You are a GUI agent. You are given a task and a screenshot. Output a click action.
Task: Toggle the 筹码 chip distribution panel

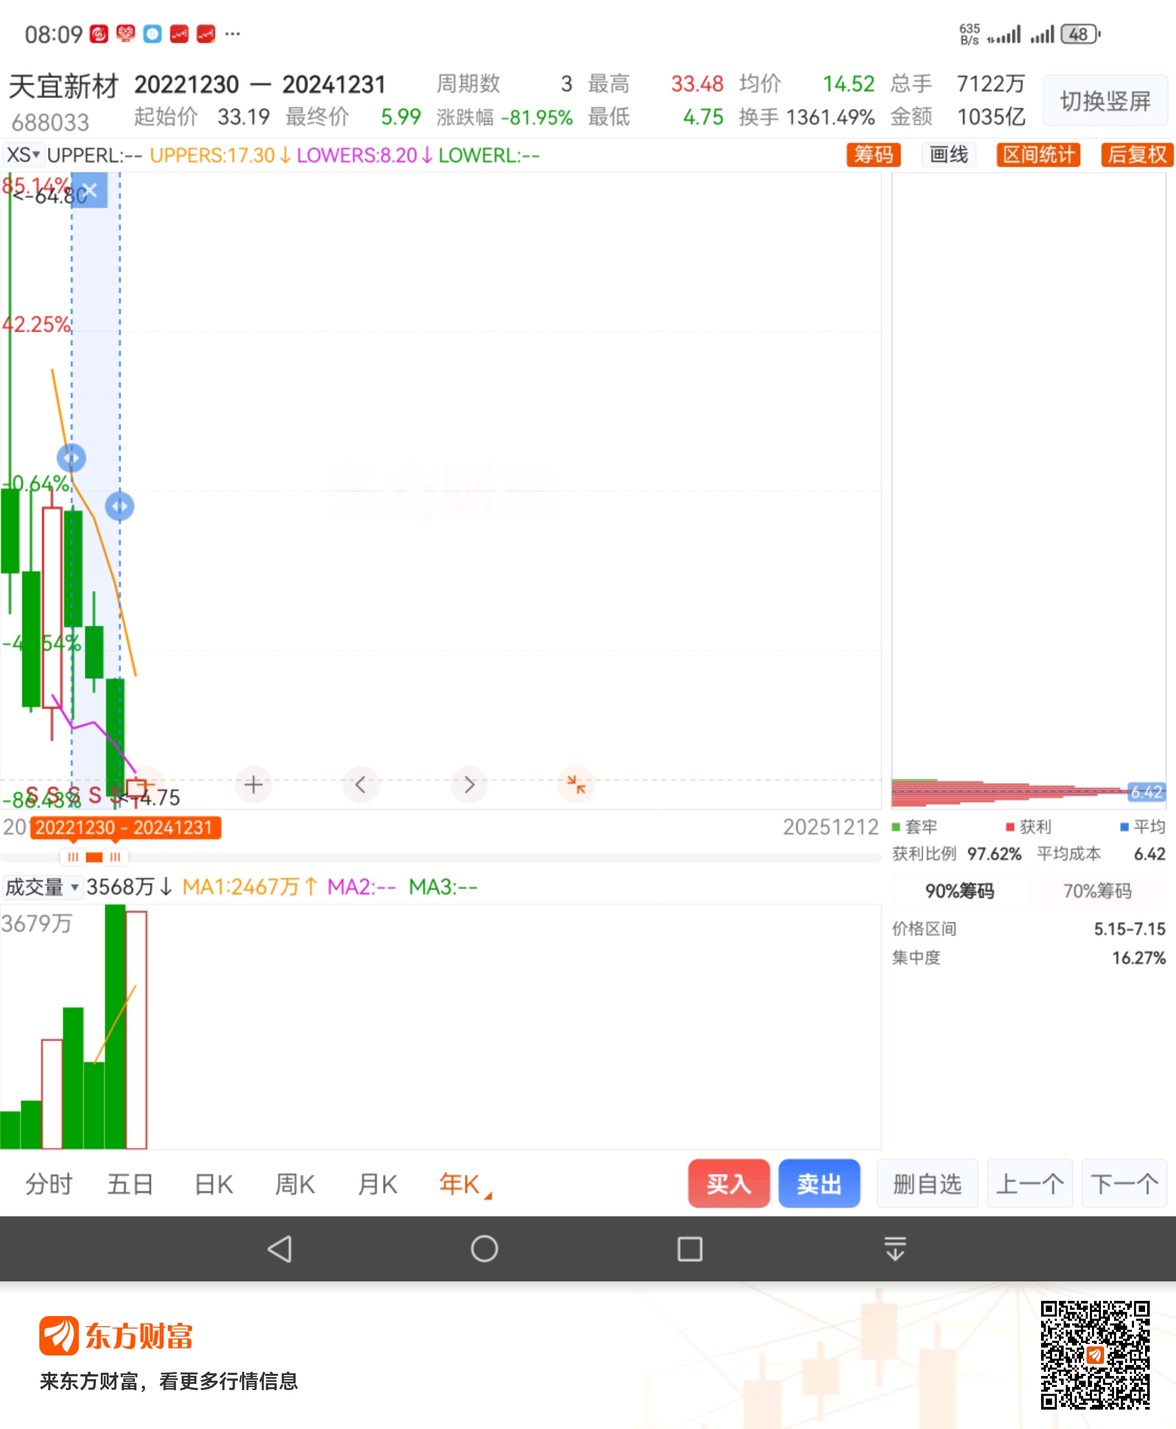click(x=873, y=154)
